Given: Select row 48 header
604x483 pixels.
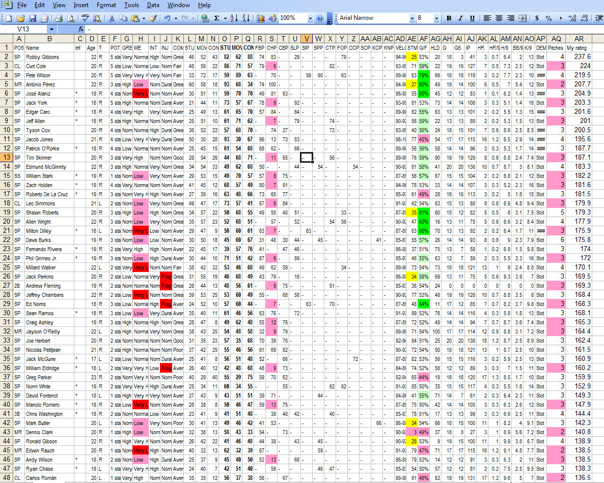Looking at the screenshot, I should 7,477.
